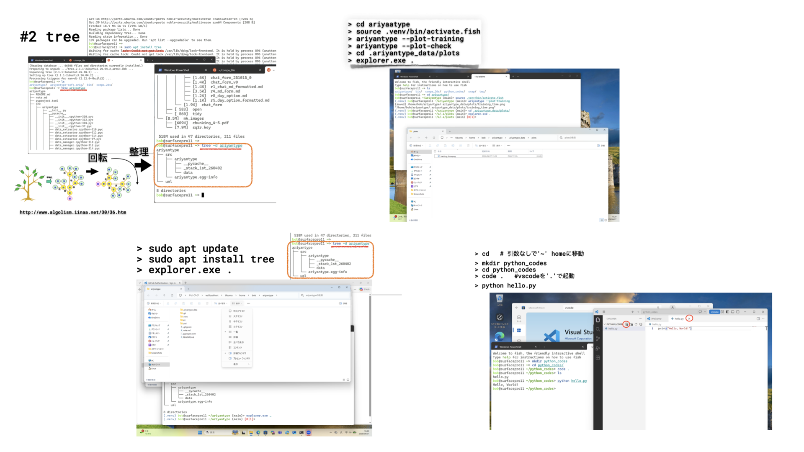Open 表示 view dropdown in plots Explorer
This screenshot has height=452, width=804.
(x=497, y=146)
